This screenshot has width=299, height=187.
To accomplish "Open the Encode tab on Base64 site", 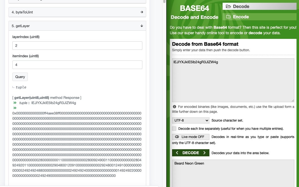I will [259, 17].
